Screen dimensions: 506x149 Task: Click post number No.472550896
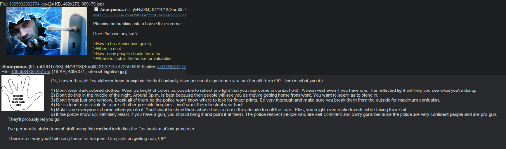point(126,67)
